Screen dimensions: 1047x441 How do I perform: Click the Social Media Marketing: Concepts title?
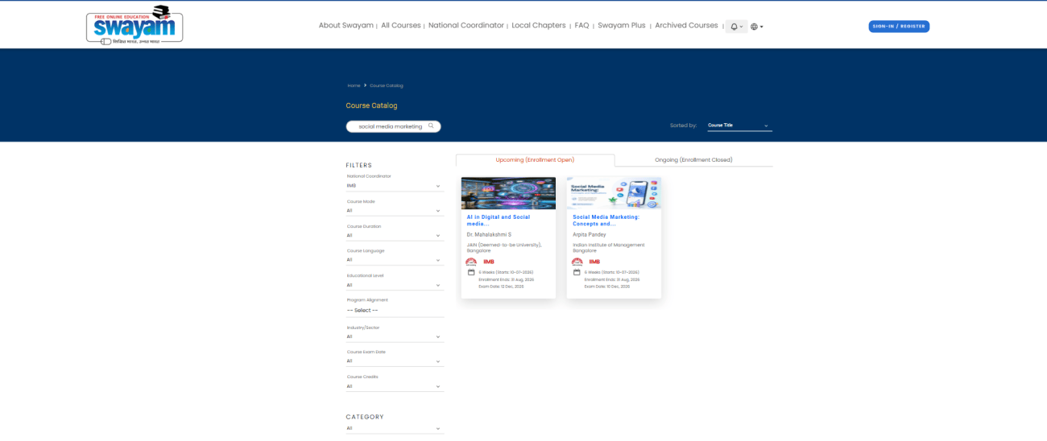pos(606,220)
